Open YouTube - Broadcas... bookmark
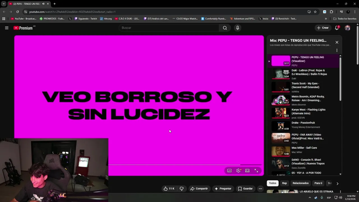The image size is (359, 202). pyautogui.click(x=24, y=19)
